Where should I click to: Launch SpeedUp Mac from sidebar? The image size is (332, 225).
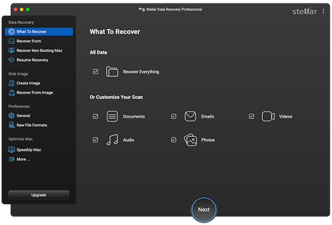(x=29, y=150)
